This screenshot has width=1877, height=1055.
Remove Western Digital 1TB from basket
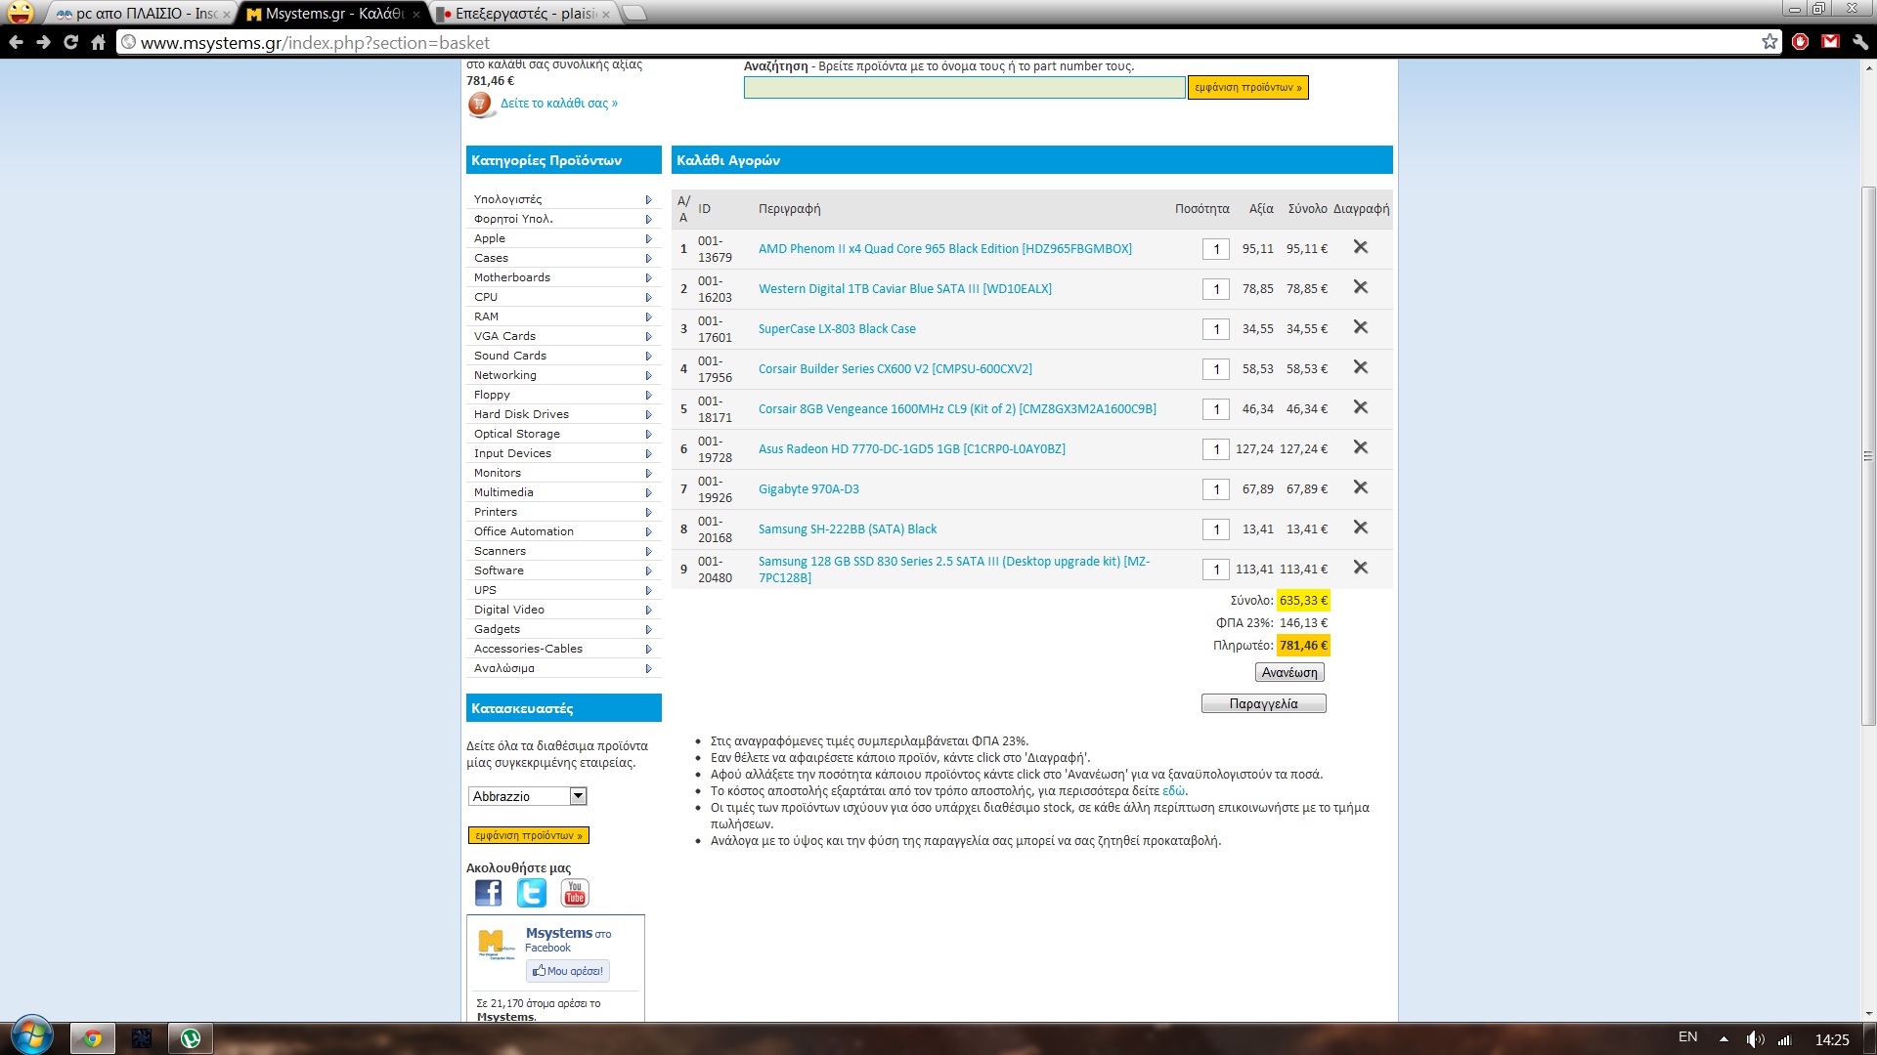[1360, 287]
